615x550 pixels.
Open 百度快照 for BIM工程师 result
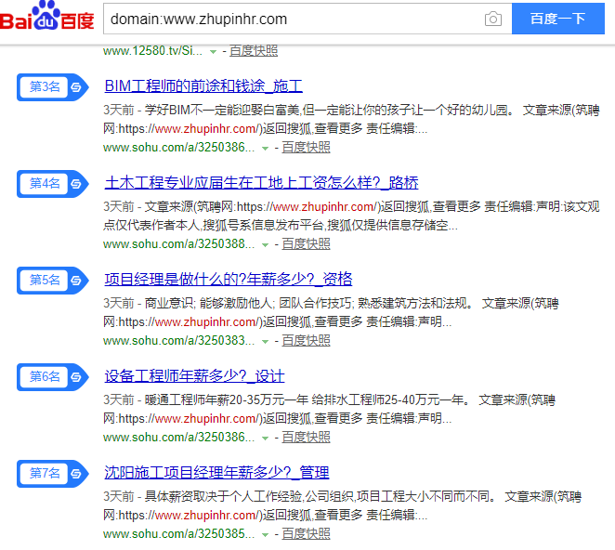(x=306, y=148)
